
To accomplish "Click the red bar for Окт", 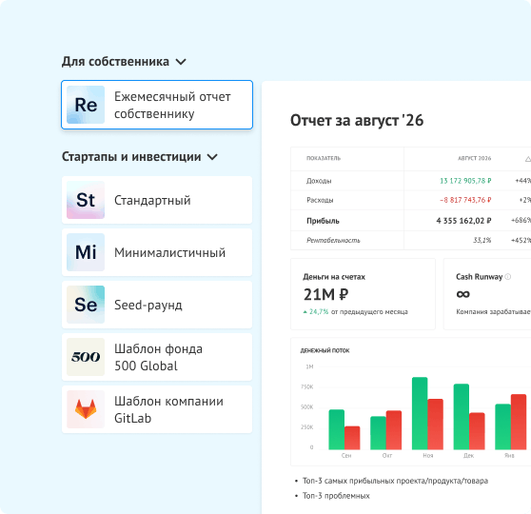I will 394,430.
